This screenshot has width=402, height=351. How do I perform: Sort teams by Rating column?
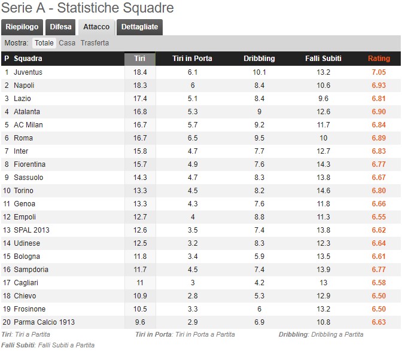coord(379,59)
